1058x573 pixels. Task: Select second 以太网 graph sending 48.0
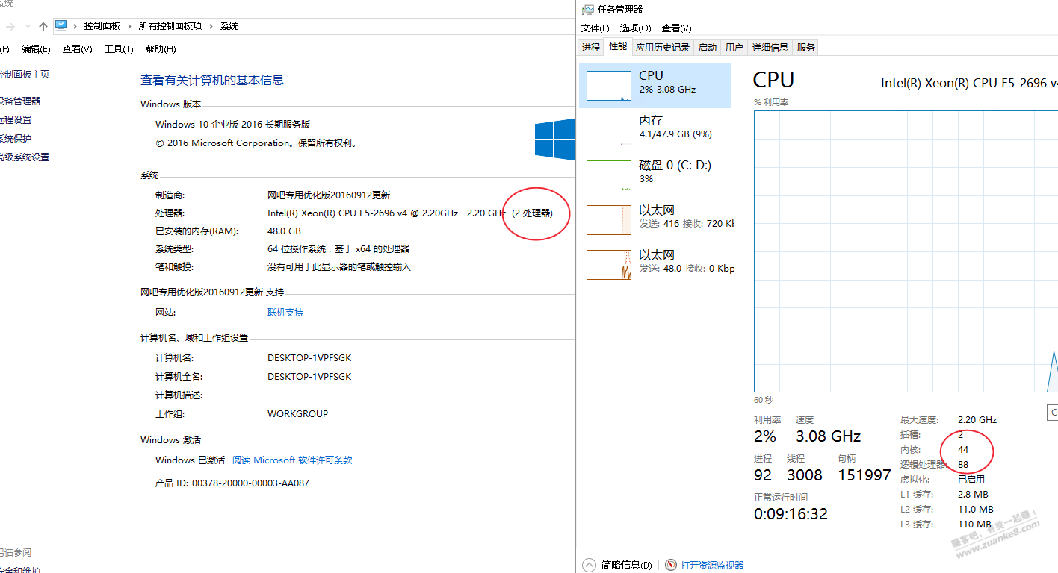pyautogui.click(x=609, y=265)
